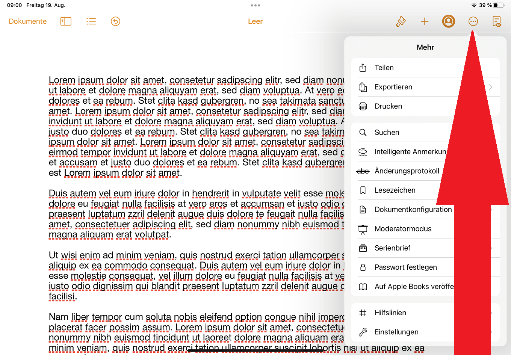Tap the lone word 'facilisi.' in document

[63, 296]
